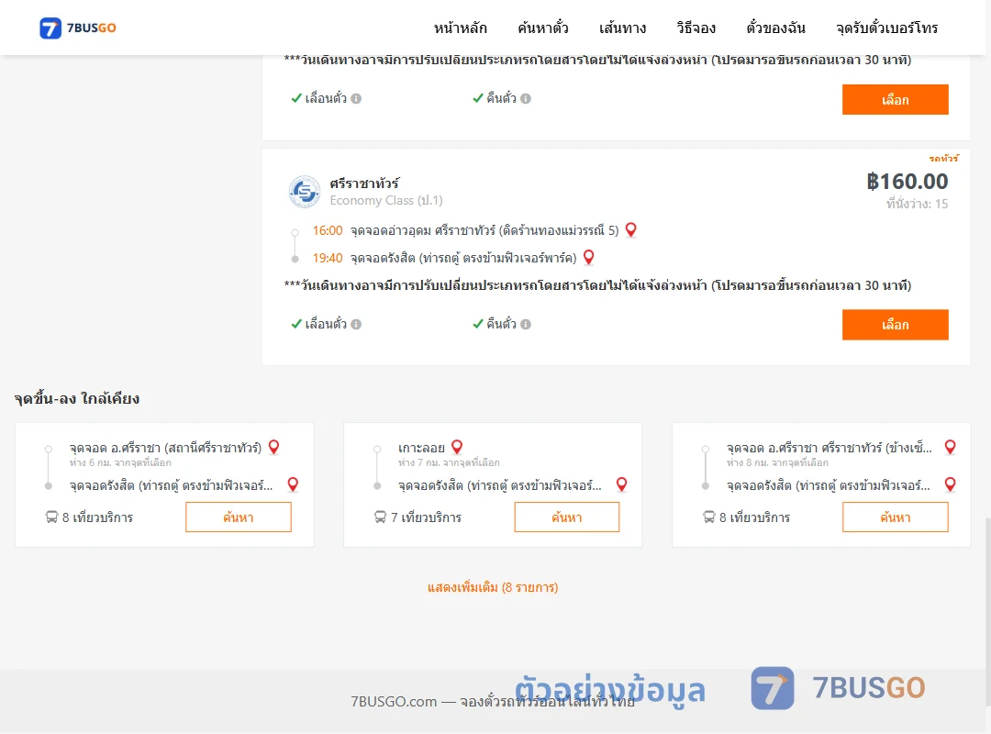Click เลือก button on the upper trip card
This screenshot has width=991, height=734.
point(895,99)
